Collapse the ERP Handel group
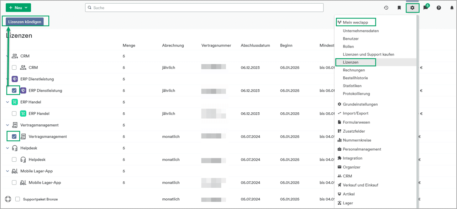Screen dimensions: 457x209 7,102
